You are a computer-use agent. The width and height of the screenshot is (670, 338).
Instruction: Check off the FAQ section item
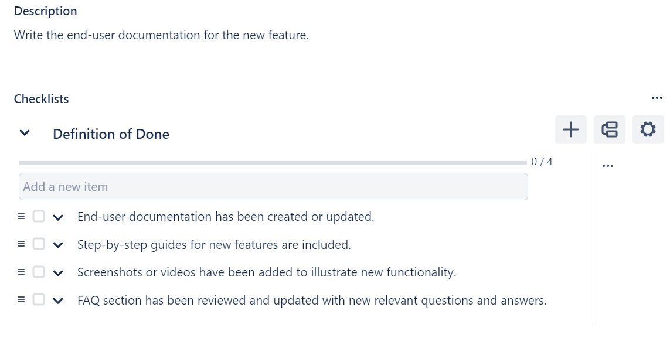[38, 299]
